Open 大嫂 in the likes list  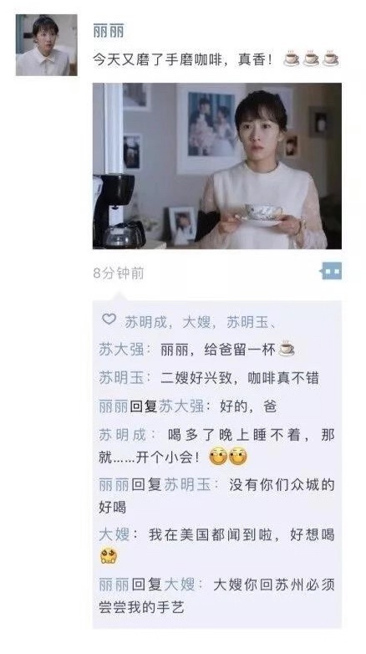coord(196,322)
